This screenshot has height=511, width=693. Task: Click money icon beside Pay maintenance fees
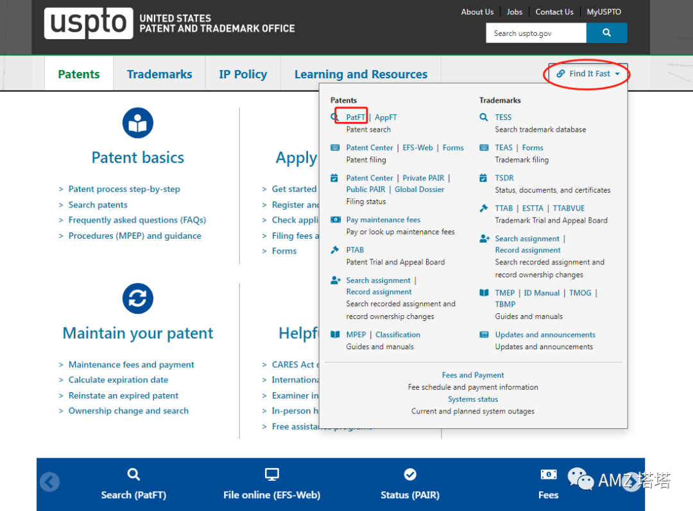point(336,220)
